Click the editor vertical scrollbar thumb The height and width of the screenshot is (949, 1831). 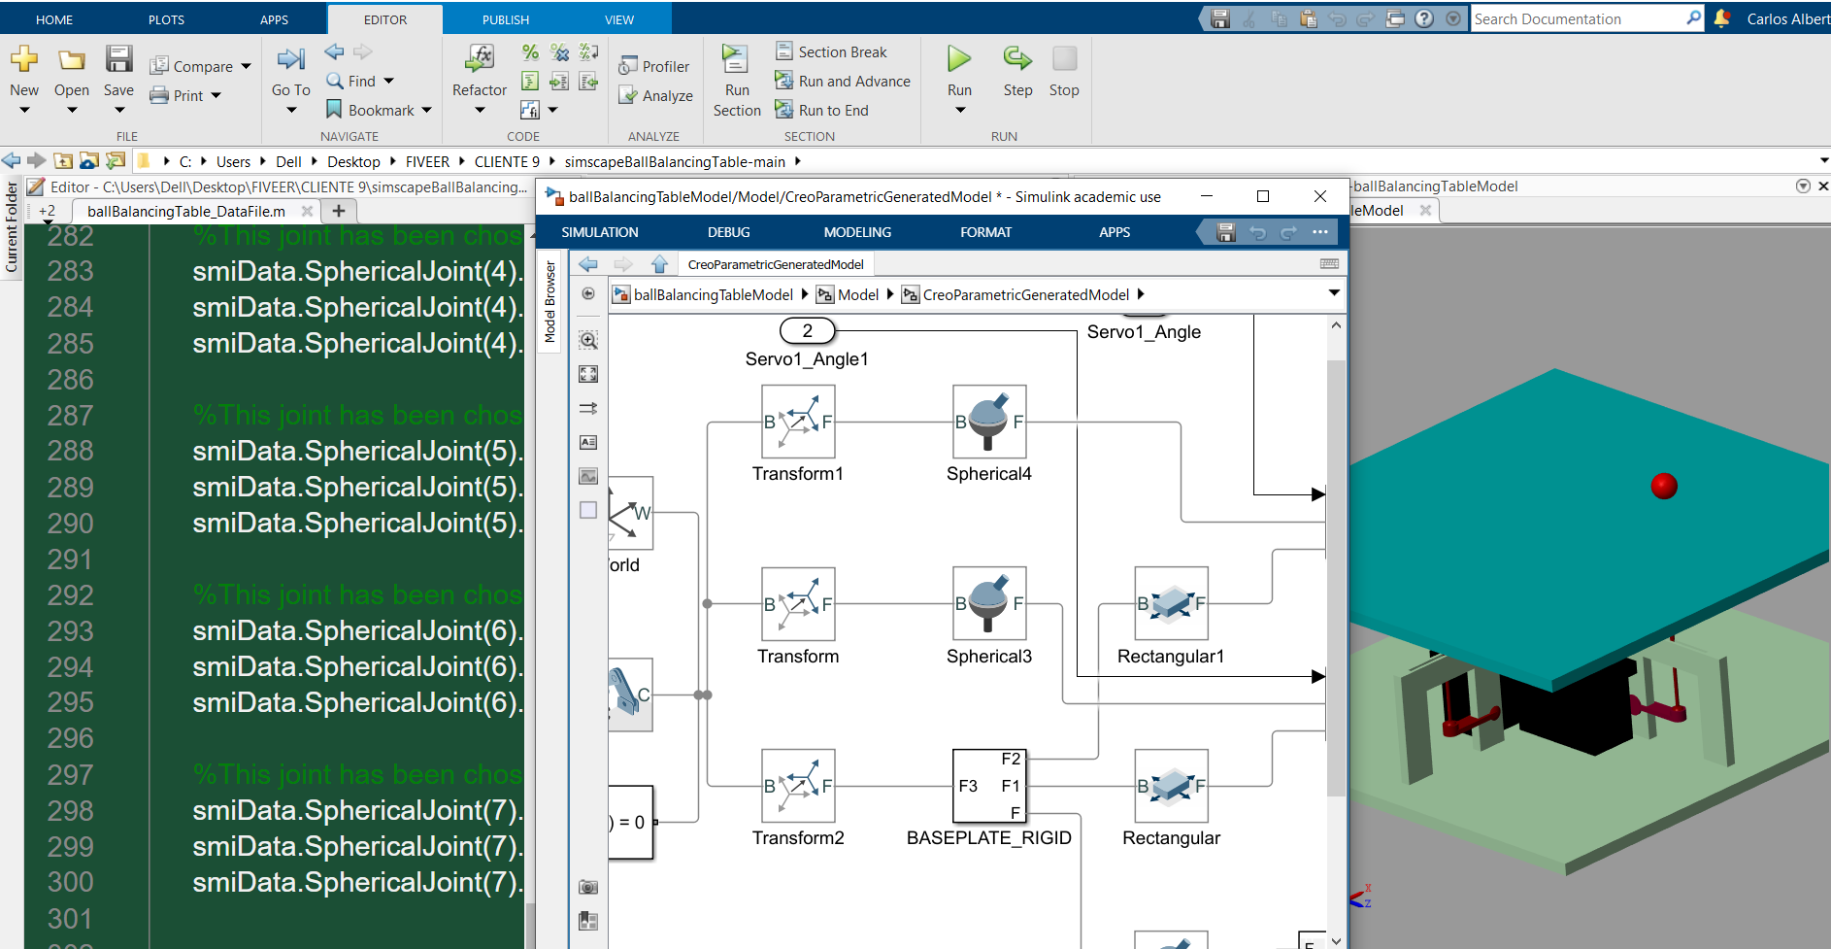(530, 926)
